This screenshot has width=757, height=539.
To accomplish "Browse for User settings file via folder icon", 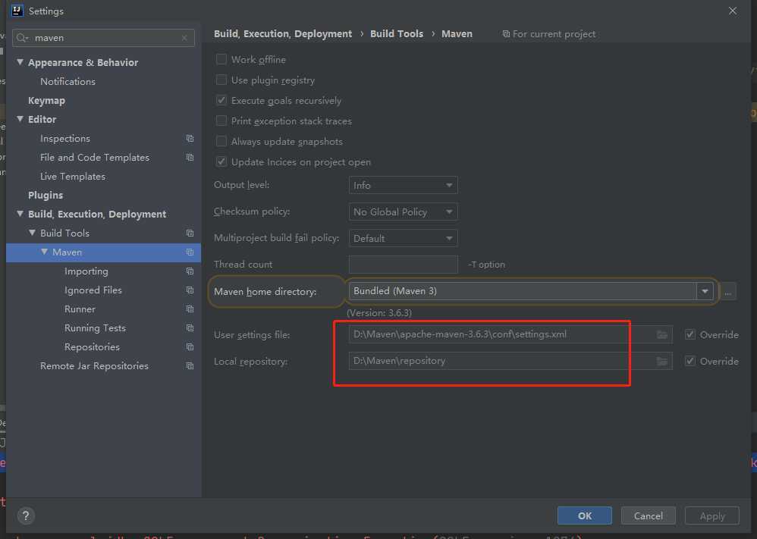I will coord(662,334).
